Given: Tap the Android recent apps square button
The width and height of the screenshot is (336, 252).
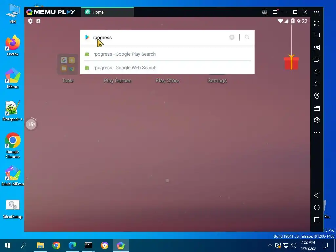Looking at the screenshot, I should [317, 220].
